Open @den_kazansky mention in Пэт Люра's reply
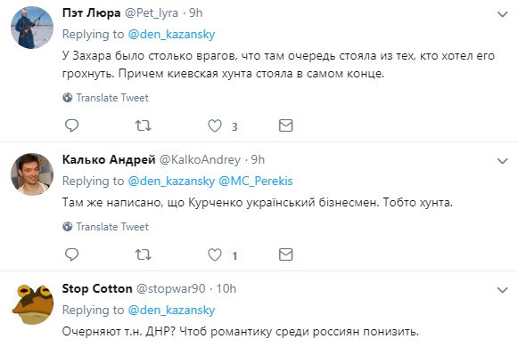The height and width of the screenshot is (347, 518). (x=171, y=35)
